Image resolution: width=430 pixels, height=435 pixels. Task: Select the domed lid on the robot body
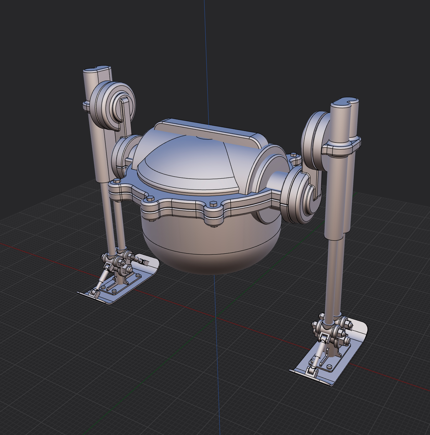tap(189, 164)
